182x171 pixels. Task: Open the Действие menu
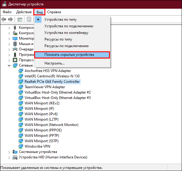pyautogui.click(x=24, y=12)
